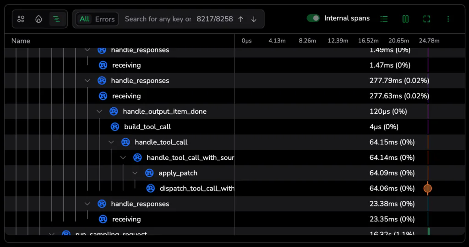Collapse the handle_output_item_done span

pos(99,111)
